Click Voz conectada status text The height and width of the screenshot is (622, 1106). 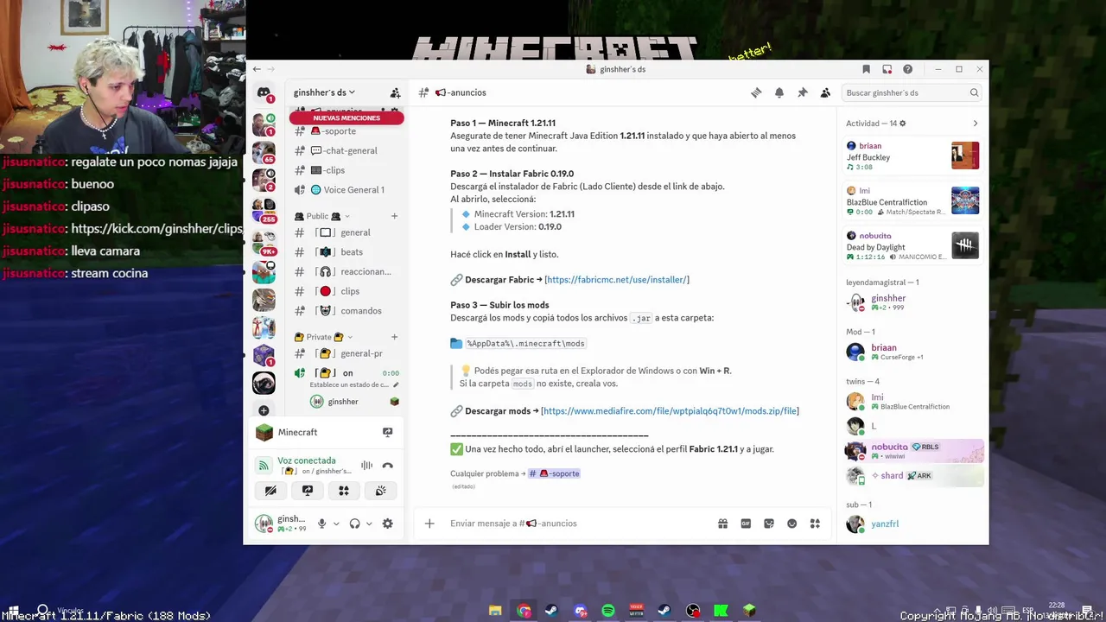pyautogui.click(x=307, y=460)
